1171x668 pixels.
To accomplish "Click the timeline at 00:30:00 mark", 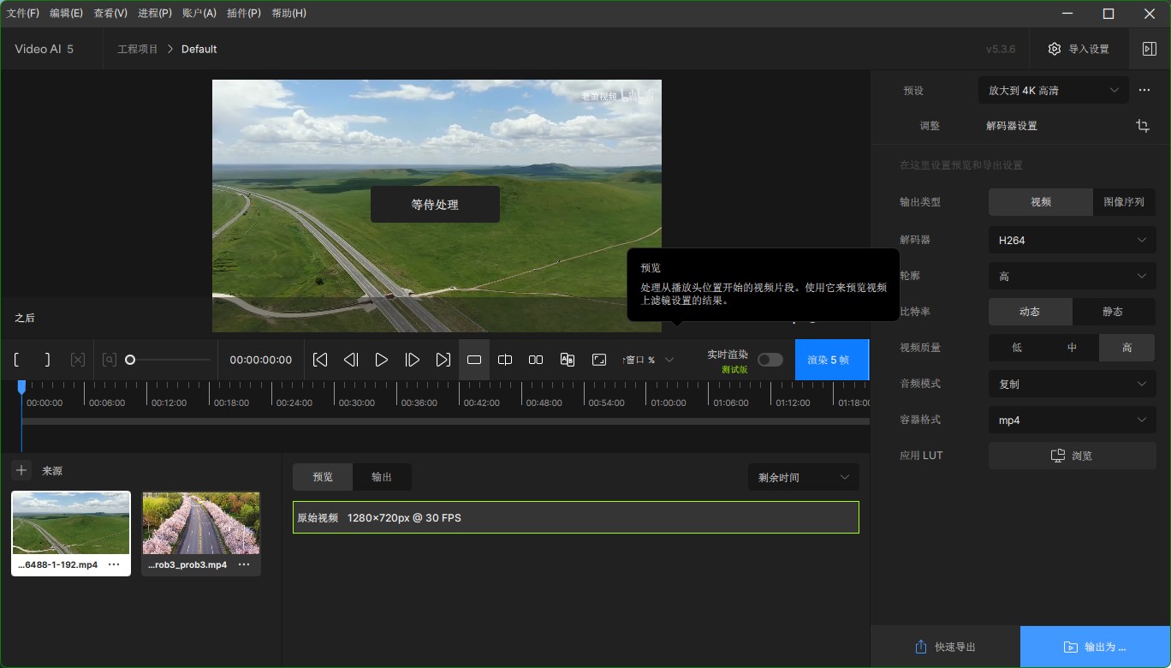I will coord(356,403).
